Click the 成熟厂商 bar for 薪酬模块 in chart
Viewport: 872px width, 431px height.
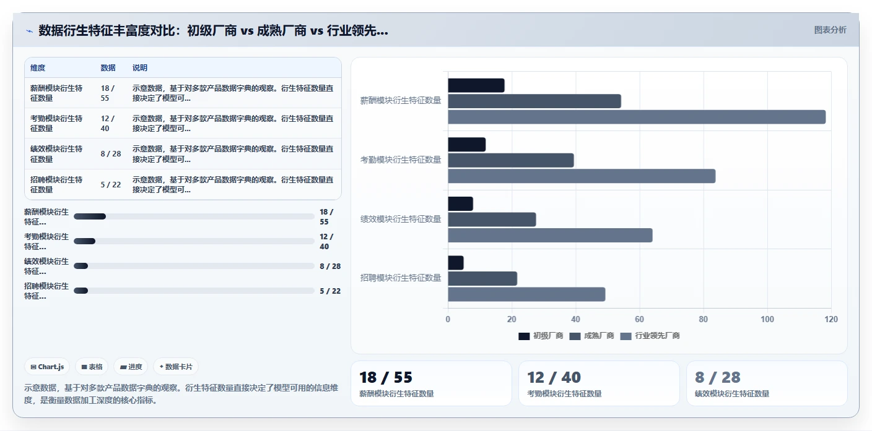[534, 101]
